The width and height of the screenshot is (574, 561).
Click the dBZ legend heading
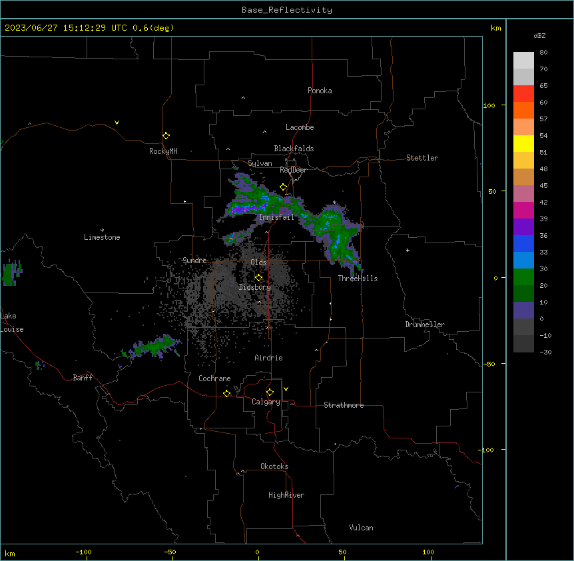tap(539, 36)
